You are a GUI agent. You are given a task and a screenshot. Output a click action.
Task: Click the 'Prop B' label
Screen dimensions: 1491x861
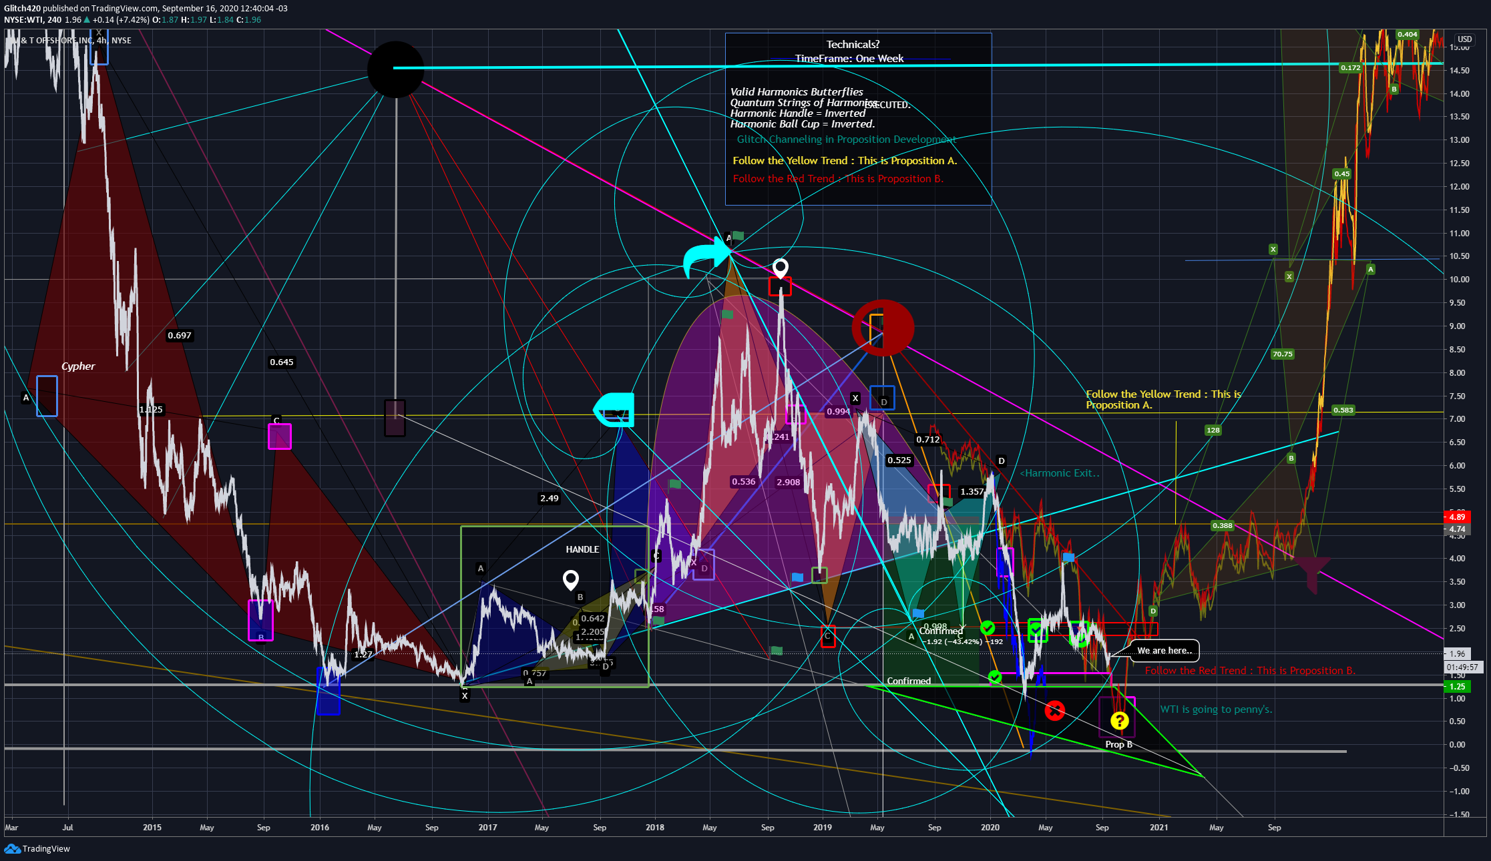1118,744
